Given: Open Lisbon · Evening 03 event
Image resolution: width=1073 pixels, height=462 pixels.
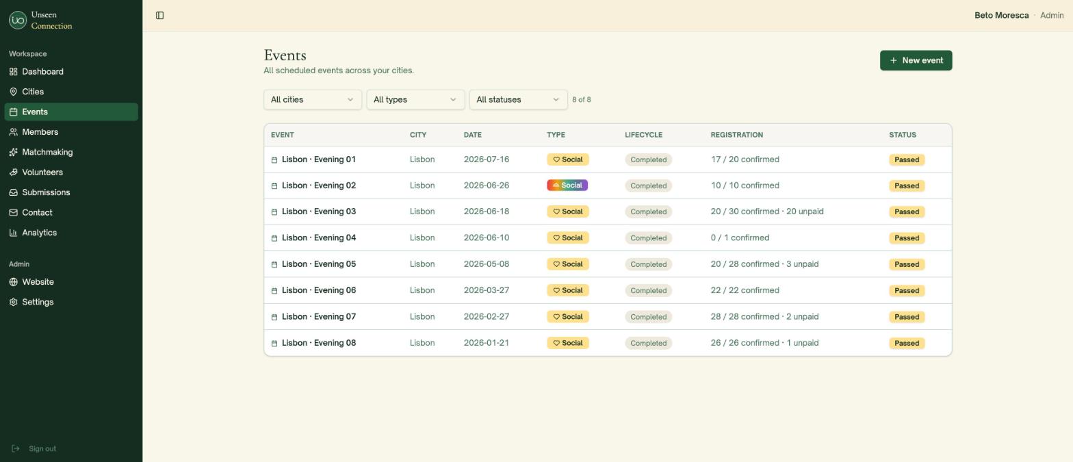Looking at the screenshot, I should tap(319, 211).
